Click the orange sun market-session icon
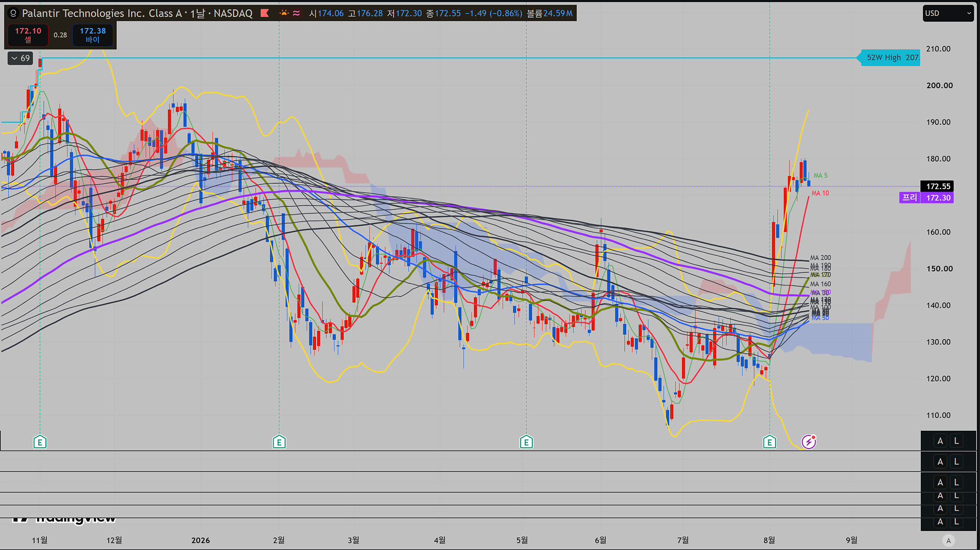The height and width of the screenshot is (550, 980). point(284,13)
